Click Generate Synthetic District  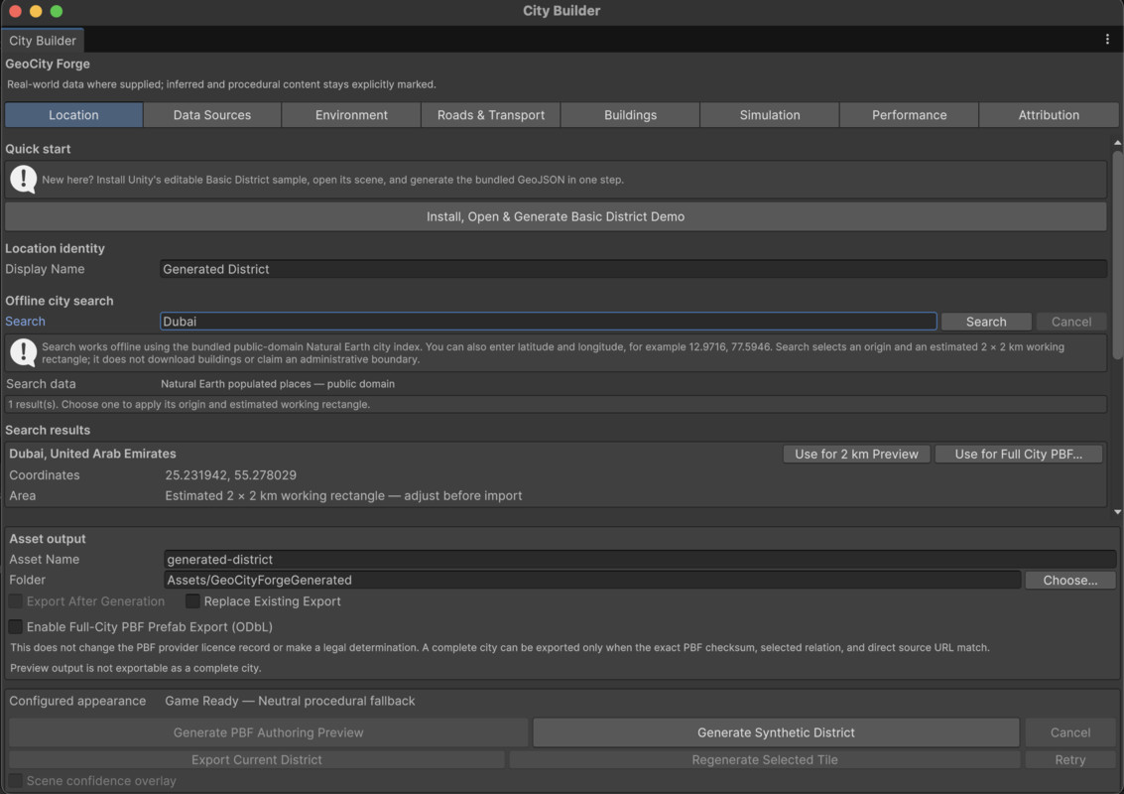click(x=776, y=732)
